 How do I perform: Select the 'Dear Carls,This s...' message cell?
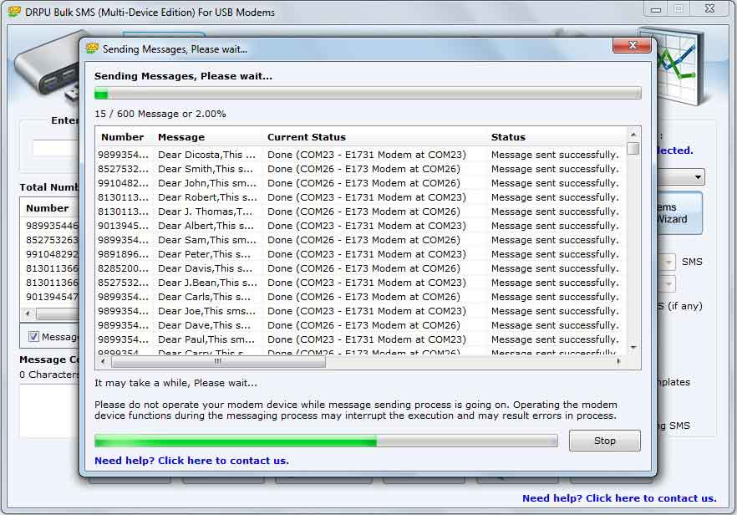pyautogui.click(x=204, y=297)
